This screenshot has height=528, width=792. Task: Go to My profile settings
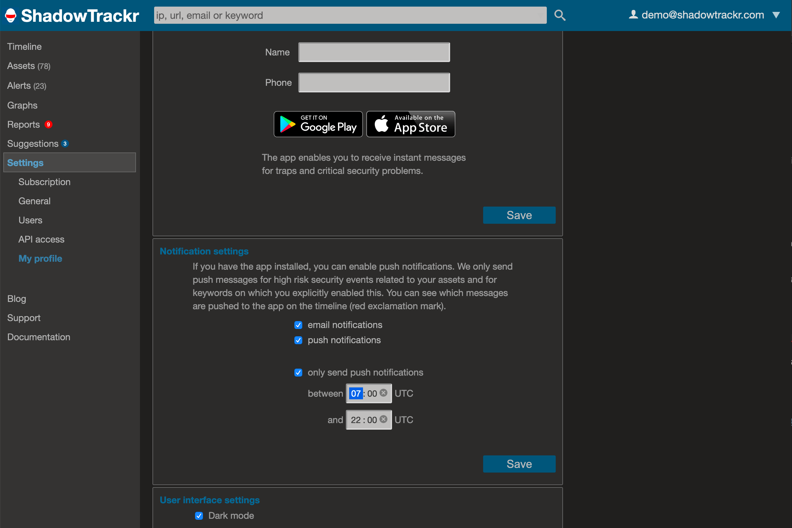pyautogui.click(x=40, y=259)
